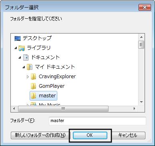Click the vertical scrollbar down arrow
The image size is (155, 146).
(141, 102)
